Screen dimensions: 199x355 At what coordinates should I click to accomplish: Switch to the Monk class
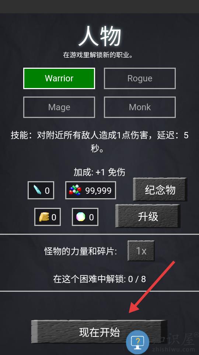point(140,107)
